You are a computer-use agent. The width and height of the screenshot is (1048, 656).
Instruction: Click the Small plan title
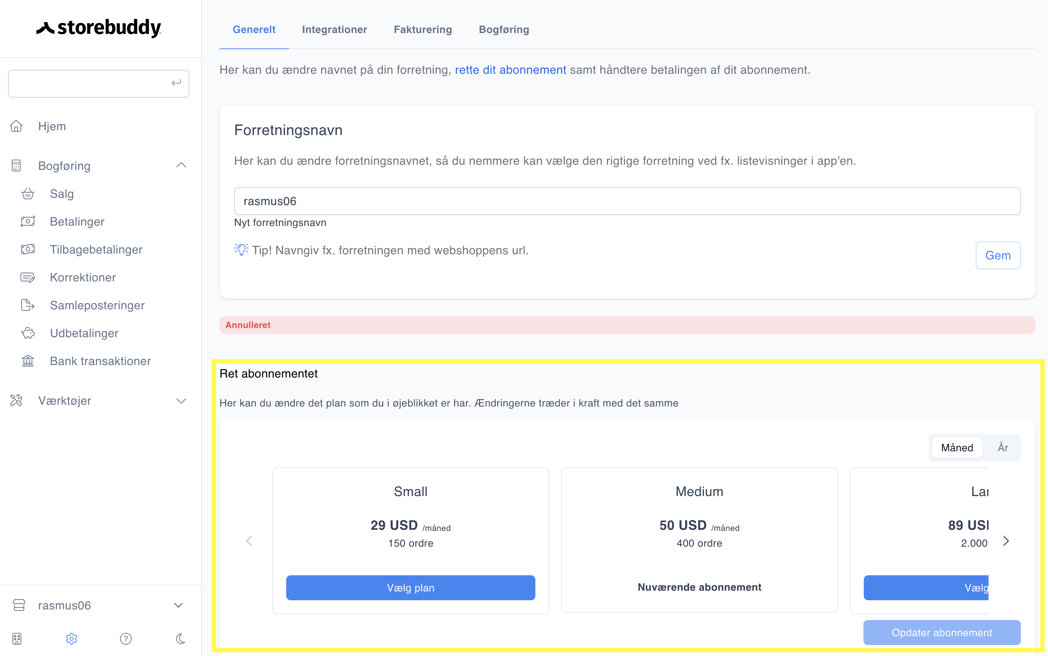pos(411,491)
